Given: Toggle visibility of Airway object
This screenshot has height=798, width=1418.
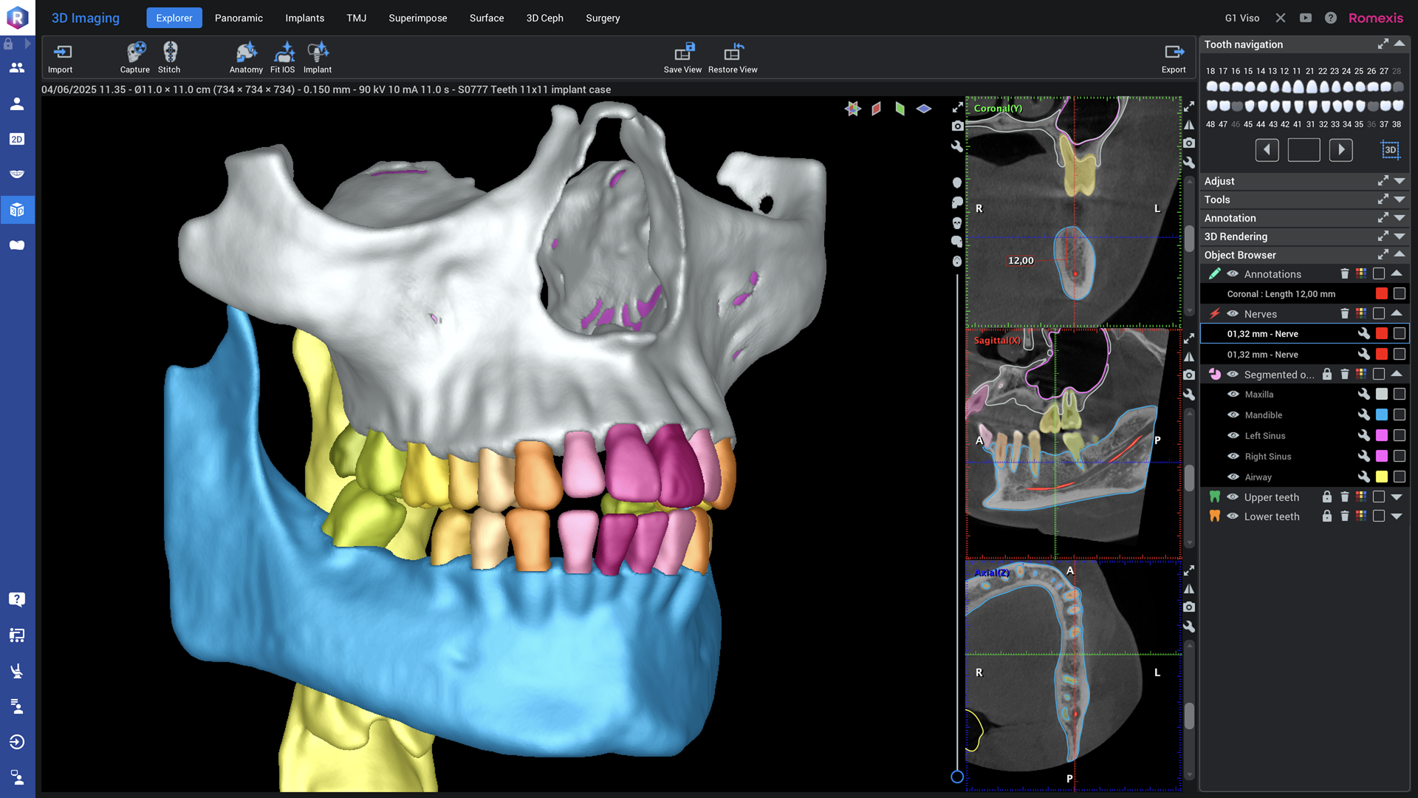Looking at the screenshot, I should point(1233,477).
